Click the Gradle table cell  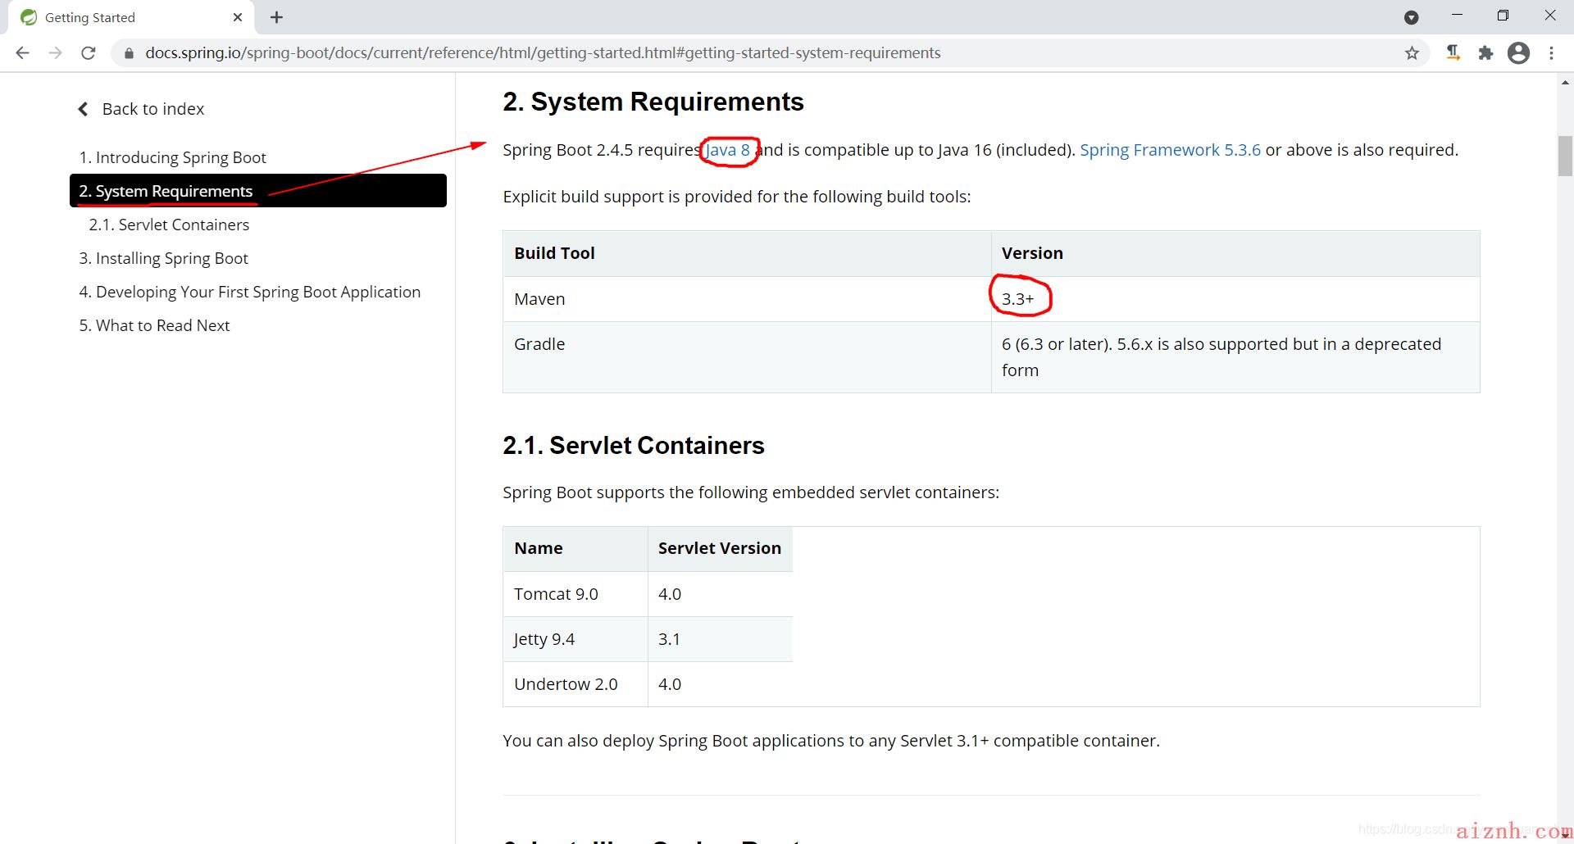(x=747, y=357)
